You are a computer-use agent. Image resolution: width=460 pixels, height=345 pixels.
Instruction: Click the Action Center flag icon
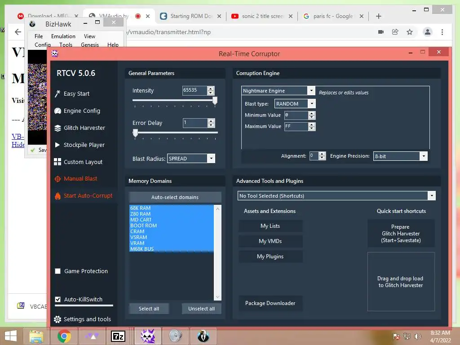[x=396, y=336]
